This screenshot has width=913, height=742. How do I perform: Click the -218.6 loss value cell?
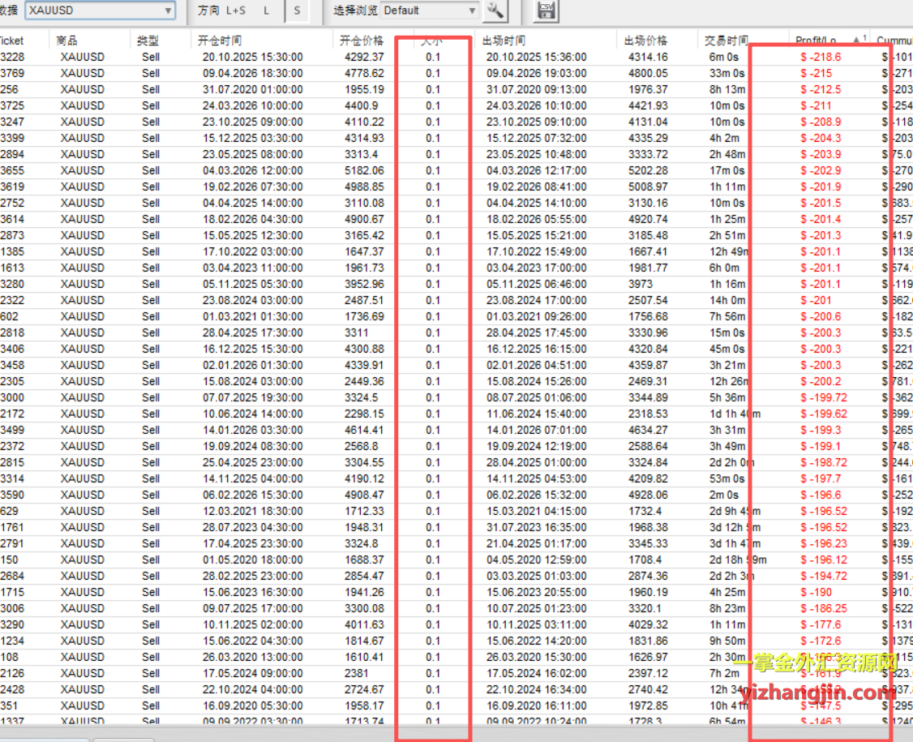(x=821, y=58)
